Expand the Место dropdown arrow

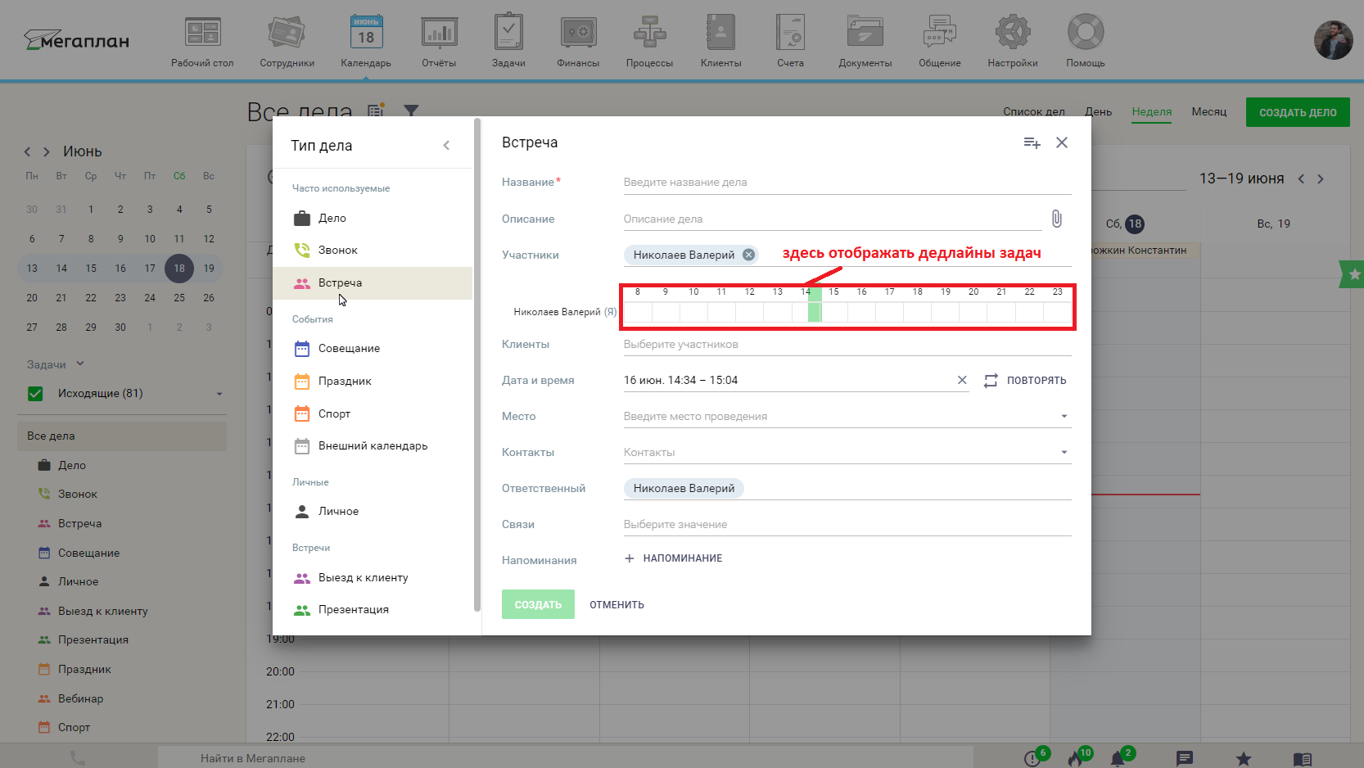click(1064, 417)
